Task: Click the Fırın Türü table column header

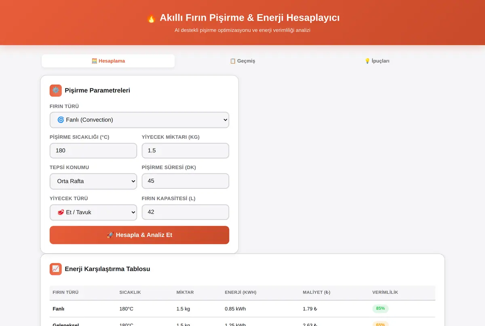Action: 65,292
